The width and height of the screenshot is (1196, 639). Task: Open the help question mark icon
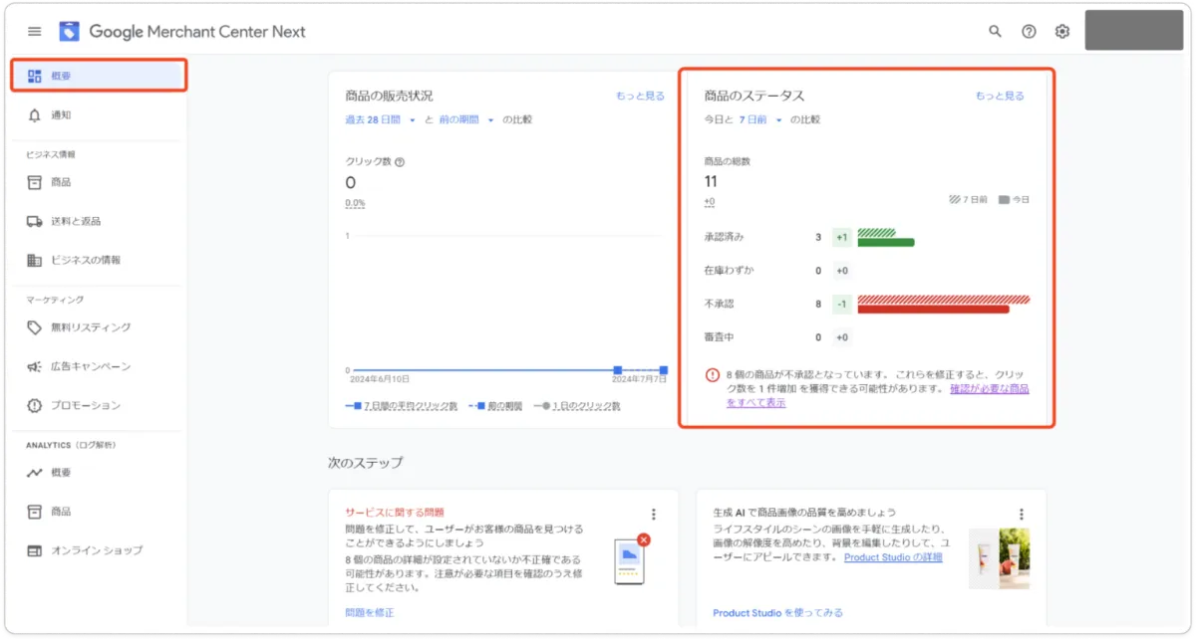1029,31
